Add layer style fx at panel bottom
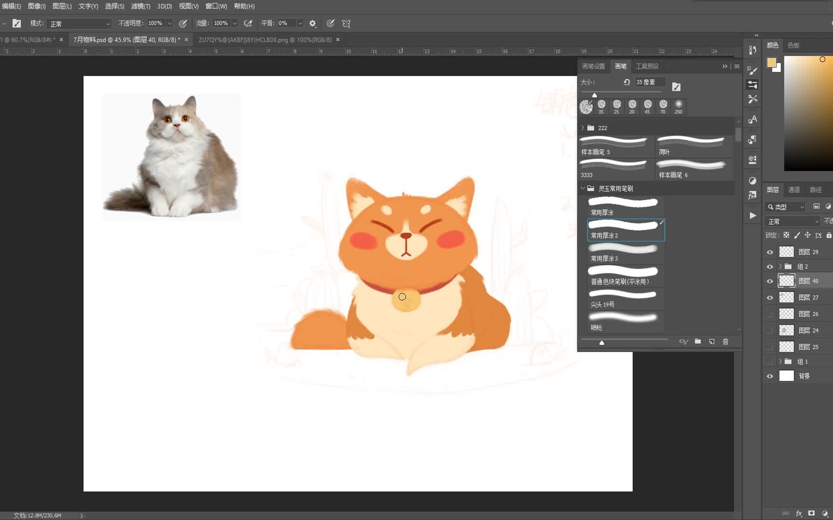Image resolution: width=833 pixels, height=520 pixels. [x=799, y=513]
